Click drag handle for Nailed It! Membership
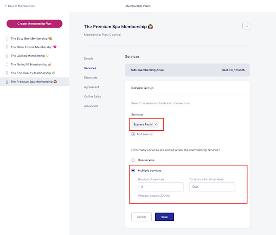This screenshot has width=276, height=235. [7, 64]
